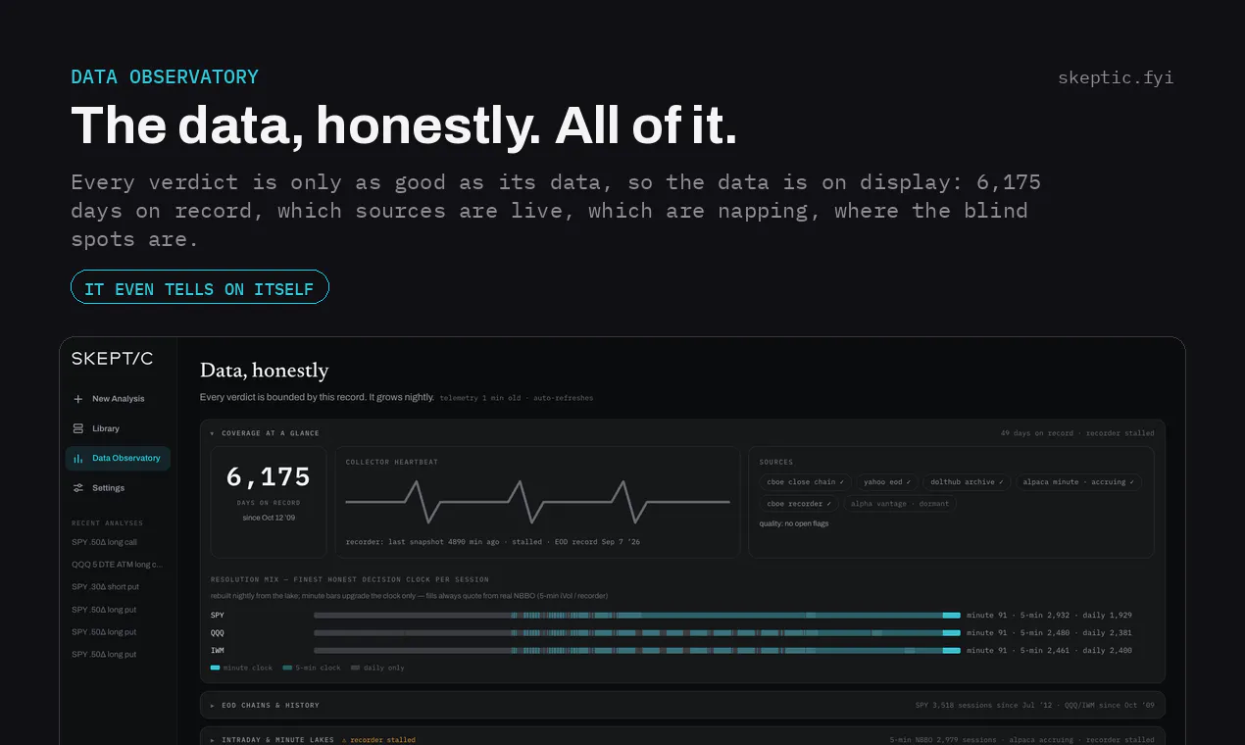Click the RECENT ANALYSES sidebar heading
Viewport: 1245px width, 745px height.
pyautogui.click(x=107, y=523)
